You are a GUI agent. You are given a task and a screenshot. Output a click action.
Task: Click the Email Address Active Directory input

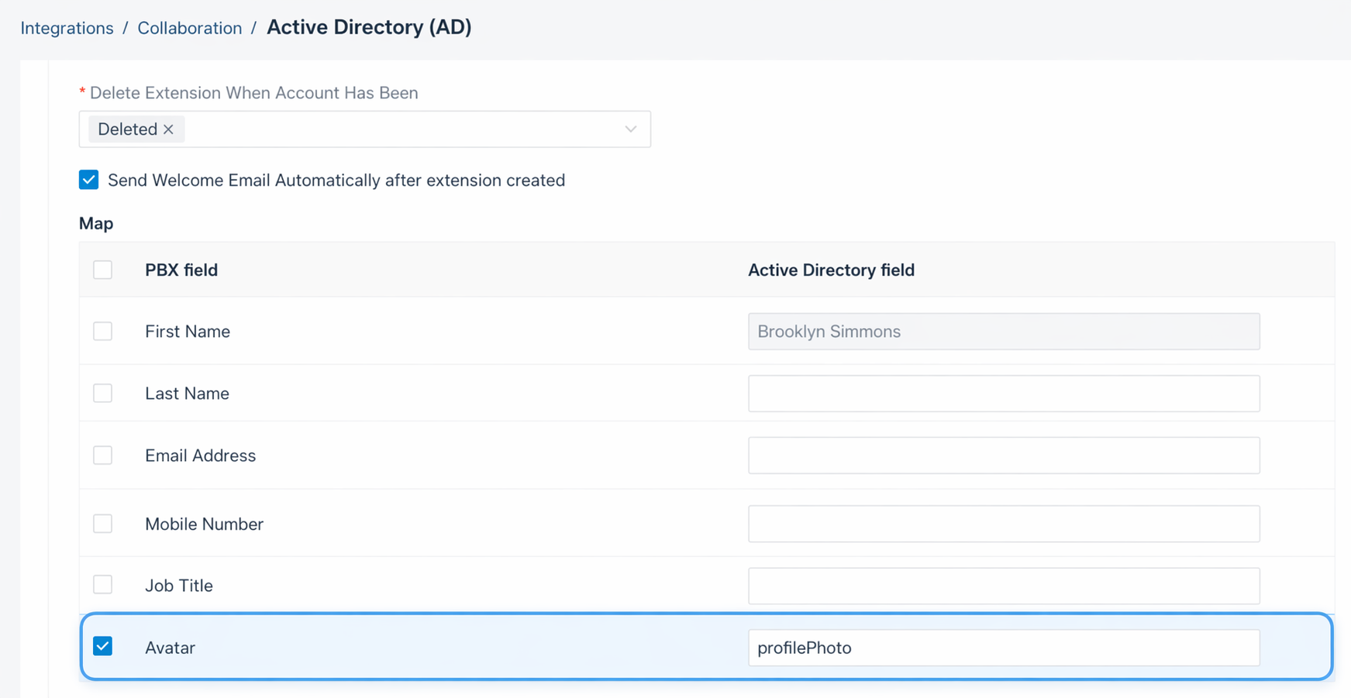pos(1003,456)
